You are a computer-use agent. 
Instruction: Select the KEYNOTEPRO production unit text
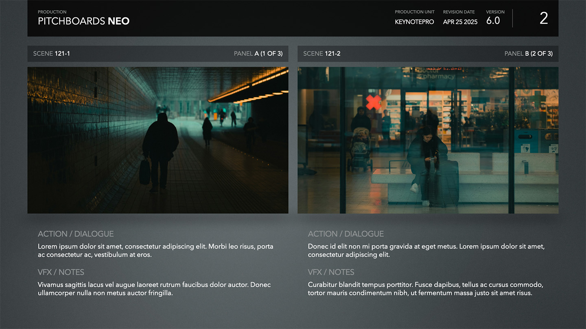pyautogui.click(x=414, y=22)
